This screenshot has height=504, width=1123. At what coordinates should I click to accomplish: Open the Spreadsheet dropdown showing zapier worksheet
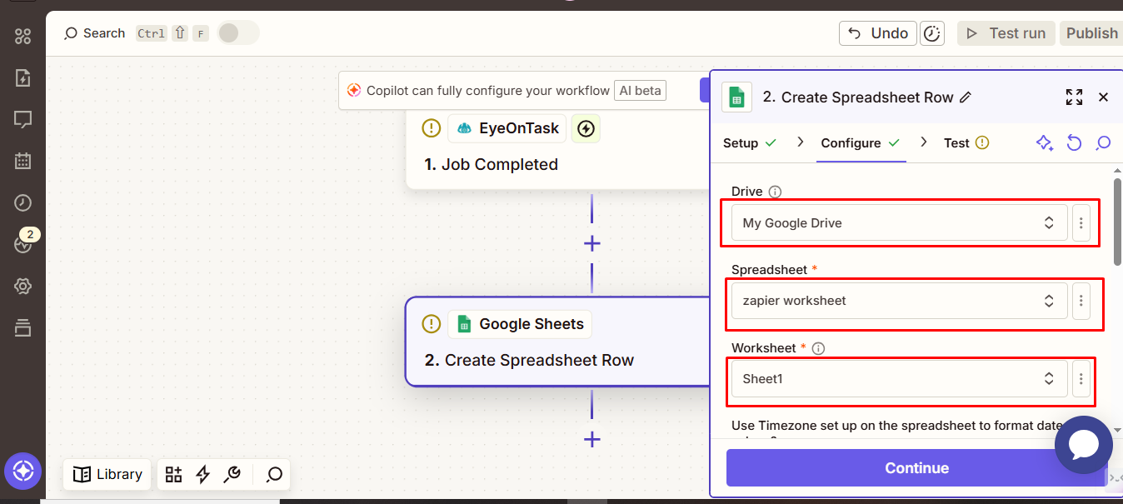898,301
